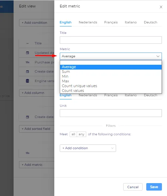Select English title tab
Viewport: 167px width, 196px height.
(x=66, y=22)
